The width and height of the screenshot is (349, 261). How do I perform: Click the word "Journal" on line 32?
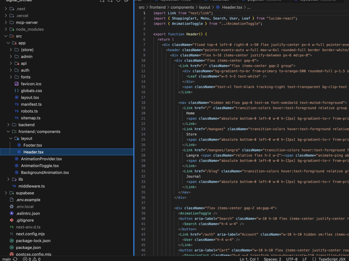[x=193, y=176]
